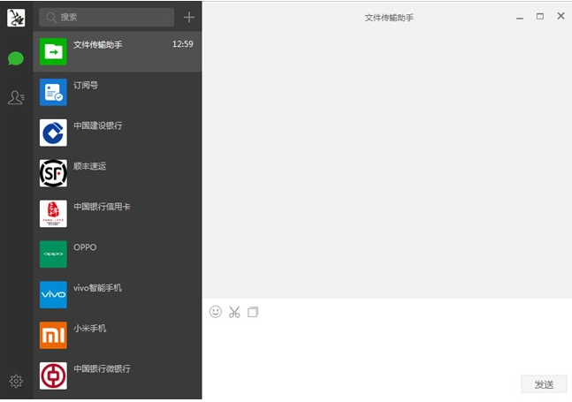The height and width of the screenshot is (402, 572).
Task: Open the chats tab icon in sidebar
Action: coord(15,58)
